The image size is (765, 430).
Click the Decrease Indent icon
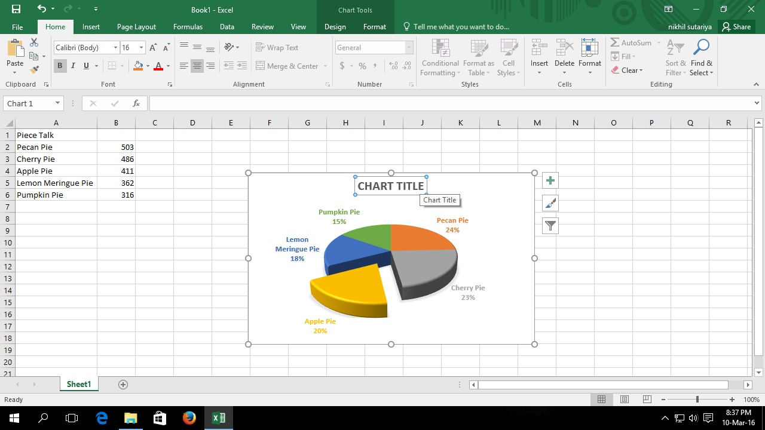(228, 66)
